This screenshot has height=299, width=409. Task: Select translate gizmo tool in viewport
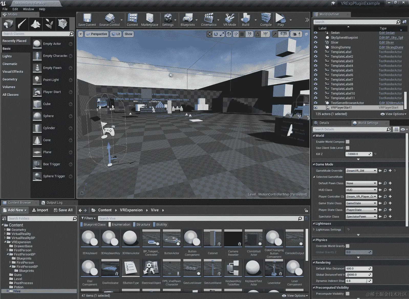click(x=210, y=34)
